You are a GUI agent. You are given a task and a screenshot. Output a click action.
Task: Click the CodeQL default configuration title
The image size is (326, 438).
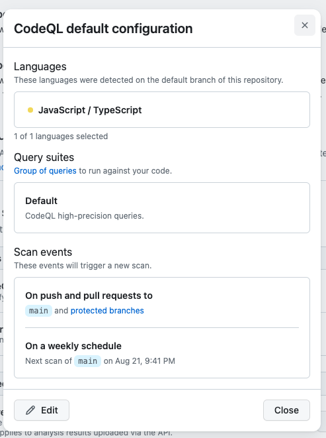pos(103,28)
